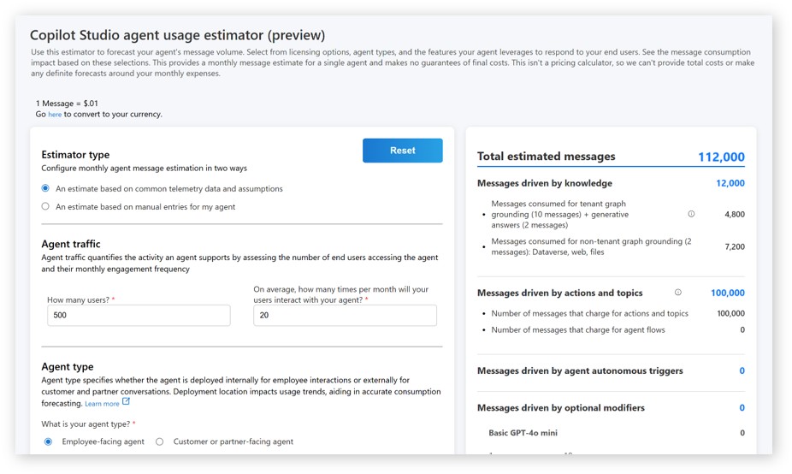Screen dimensions: 792x474
Task: Open the 'here' currency conversion link
Action: 55,115
